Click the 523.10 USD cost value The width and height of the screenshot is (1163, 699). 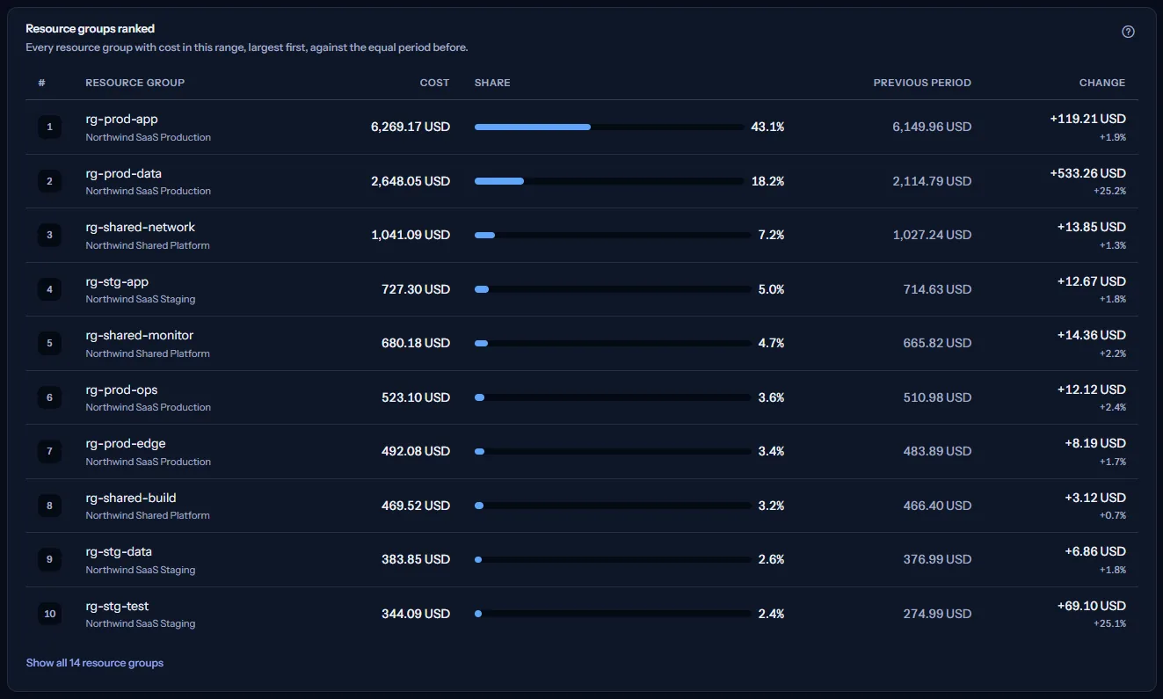coord(418,398)
